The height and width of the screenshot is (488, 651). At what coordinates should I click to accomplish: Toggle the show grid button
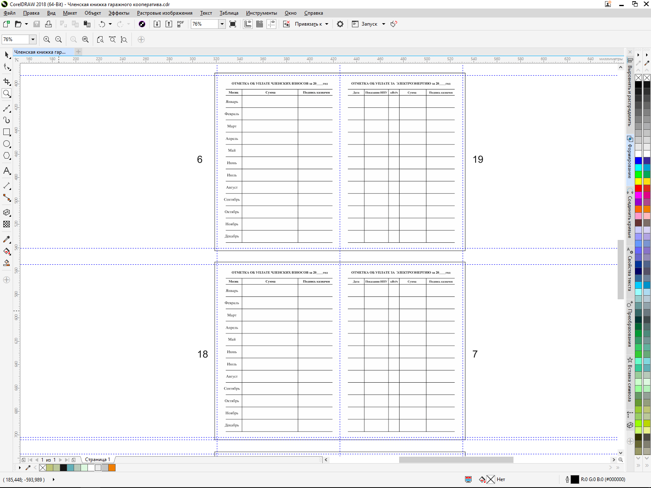point(260,24)
